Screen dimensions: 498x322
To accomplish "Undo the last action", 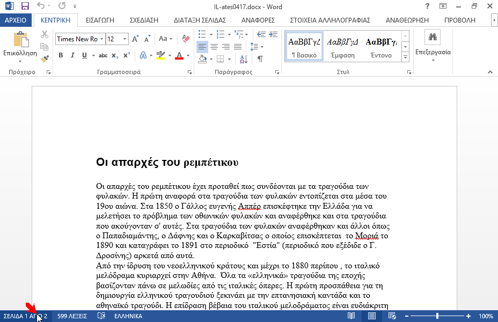I will click(x=41, y=6).
